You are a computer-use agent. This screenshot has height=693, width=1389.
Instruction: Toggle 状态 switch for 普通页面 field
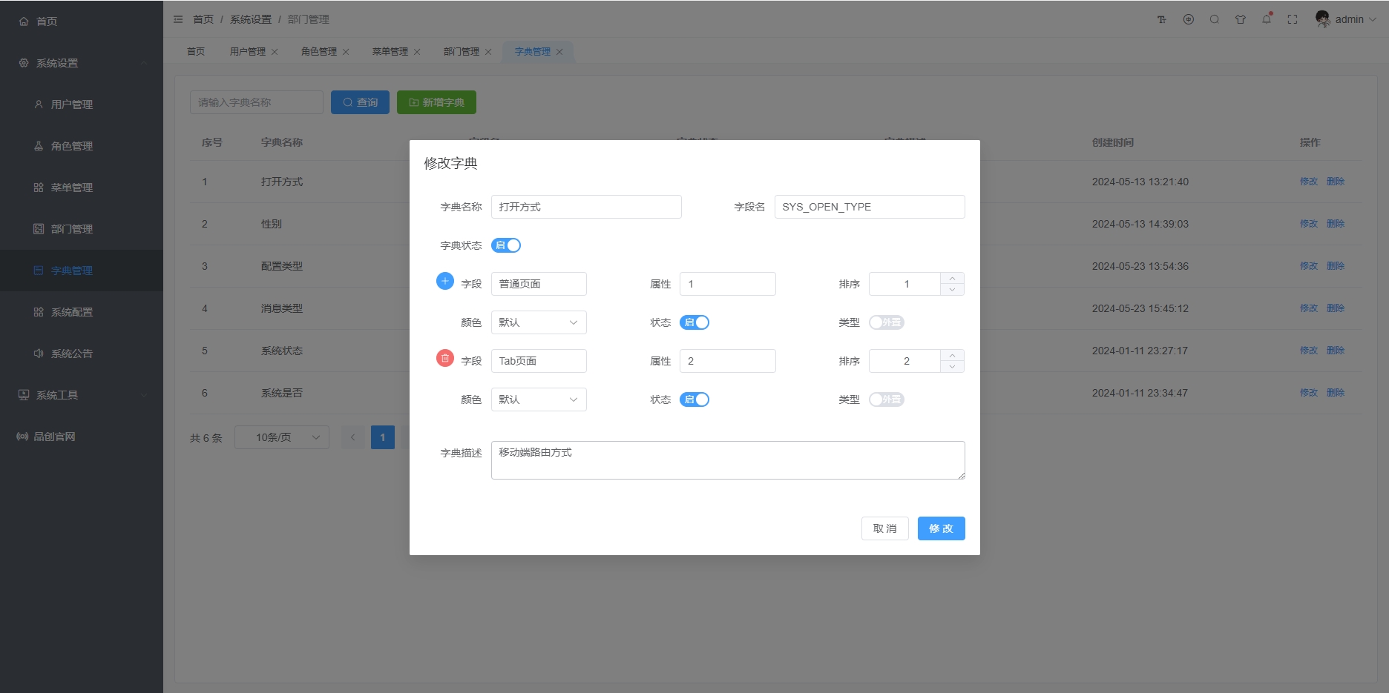pos(694,322)
